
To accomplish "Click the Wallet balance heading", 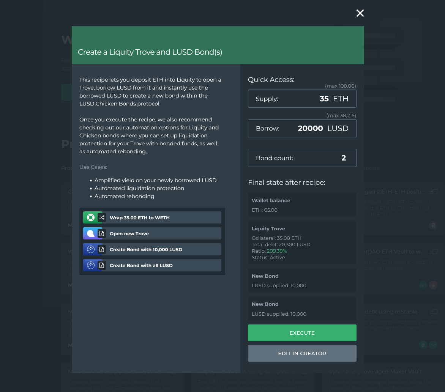I will pos(271,200).
